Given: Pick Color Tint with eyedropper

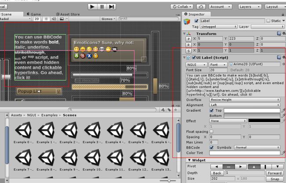Looking at the screenshot, I should pyautogui.click(x=283, y=153).
